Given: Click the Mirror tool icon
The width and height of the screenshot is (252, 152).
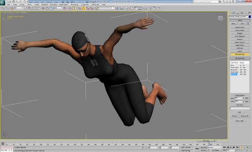Looking at the screenshot, I should point(118,8).
